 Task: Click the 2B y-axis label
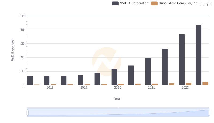click(x=22, y=71)
